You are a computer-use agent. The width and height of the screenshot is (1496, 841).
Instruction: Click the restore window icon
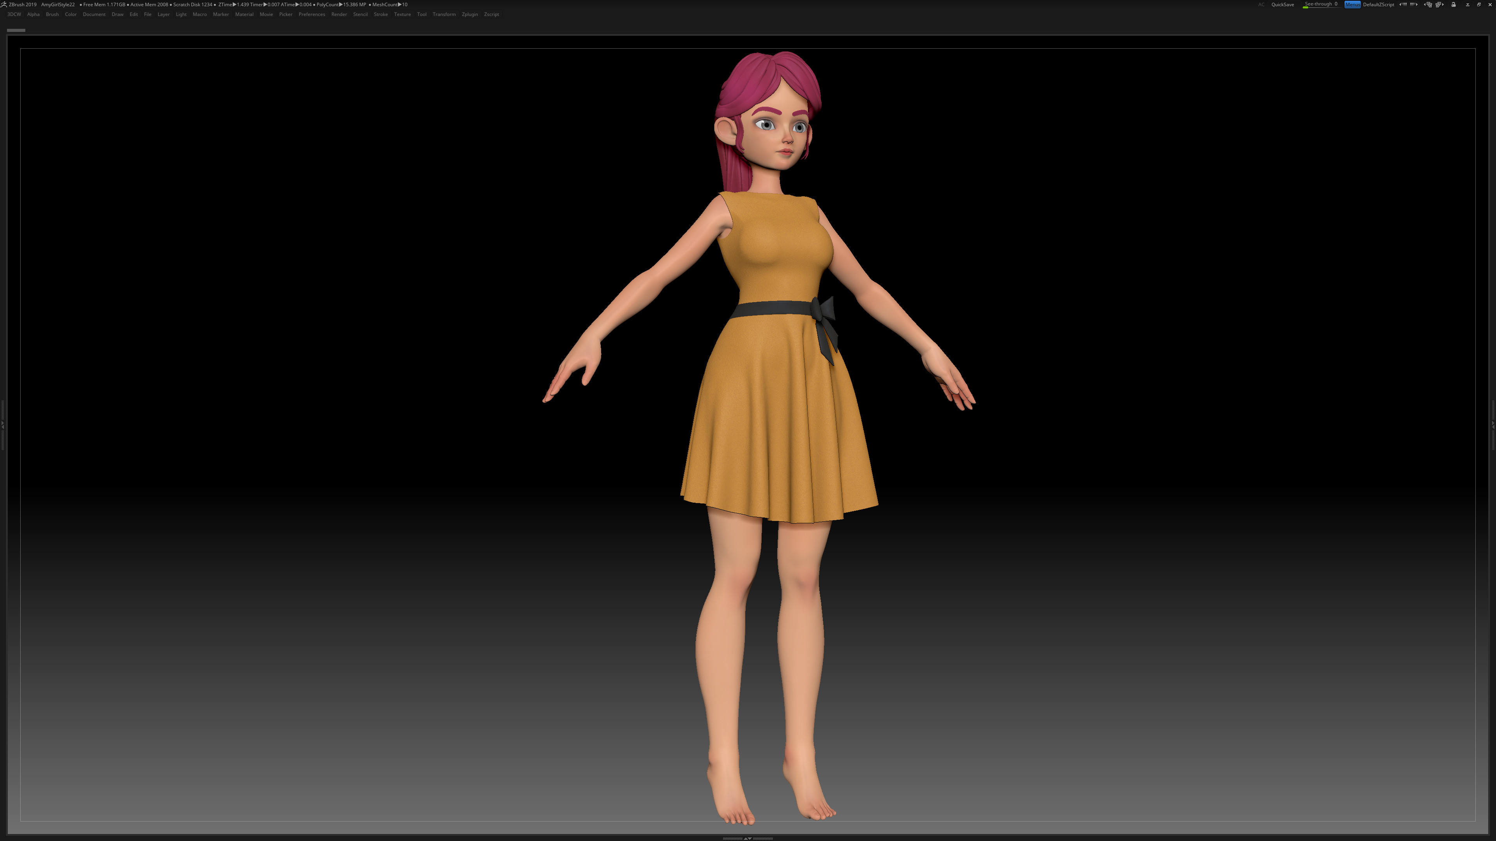pyautogui.click(x=1478, y=5)
